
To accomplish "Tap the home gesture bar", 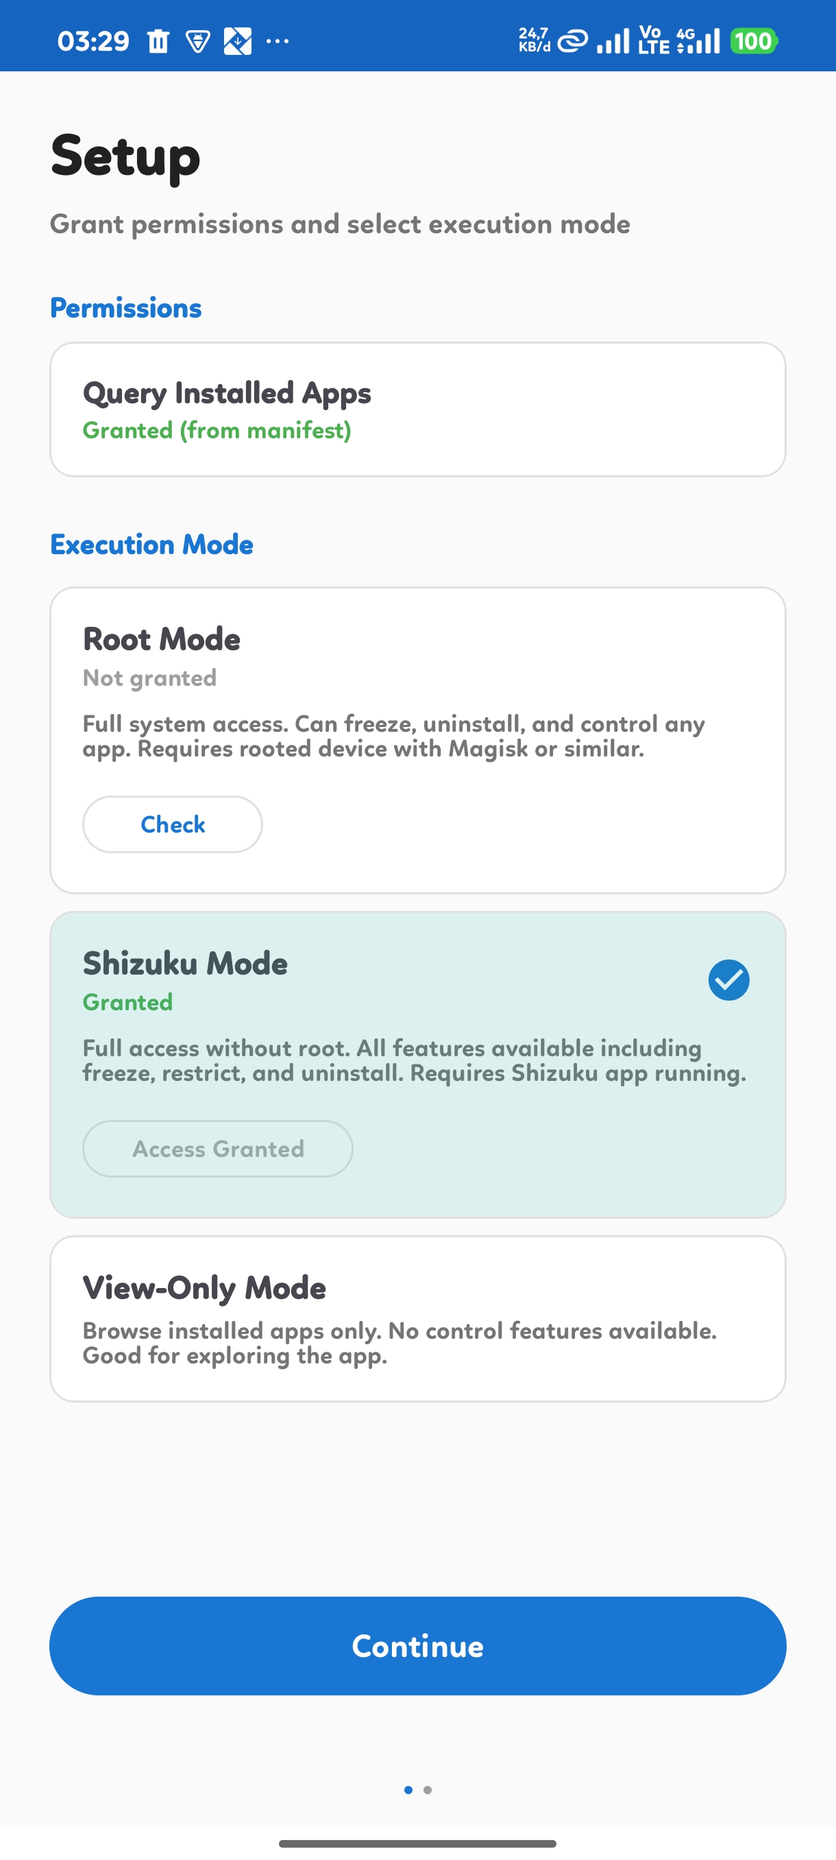I will (417, 1844).
